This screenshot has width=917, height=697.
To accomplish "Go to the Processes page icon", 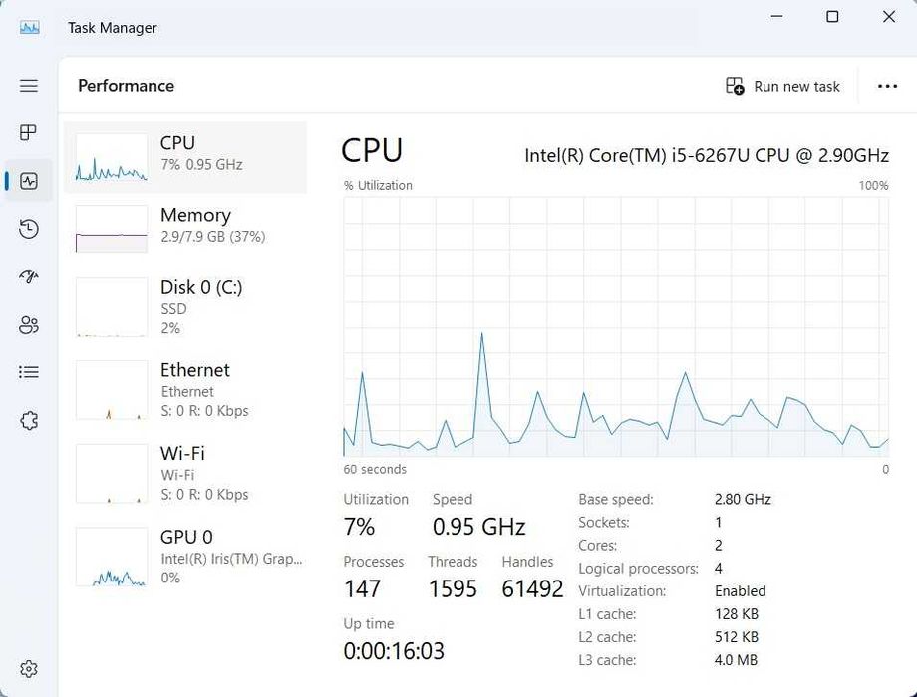I will coord(29,133).
